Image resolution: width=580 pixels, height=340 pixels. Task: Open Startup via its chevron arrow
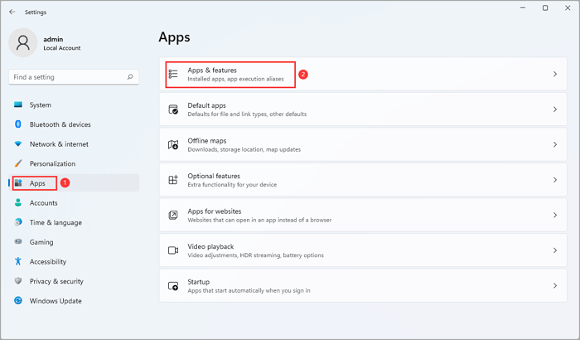tap(555, 286)
